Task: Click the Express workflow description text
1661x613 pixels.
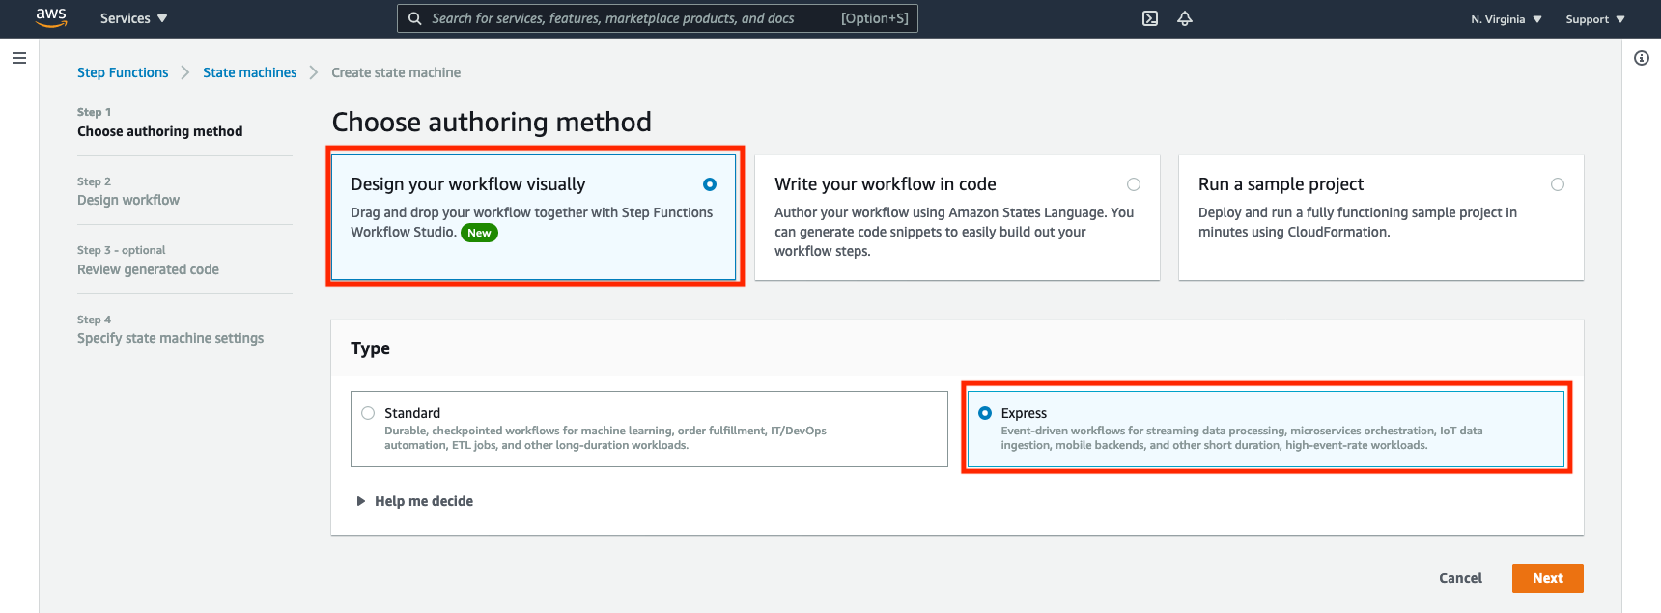Action: [x=1242, y=438]
